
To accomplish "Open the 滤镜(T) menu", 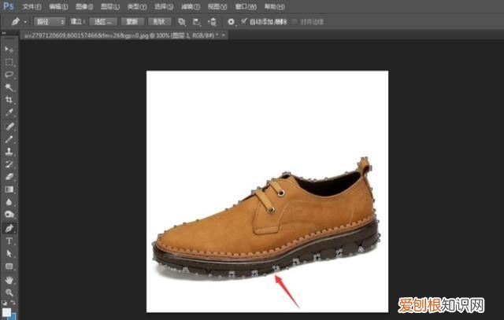I will (x=191, y=7).
